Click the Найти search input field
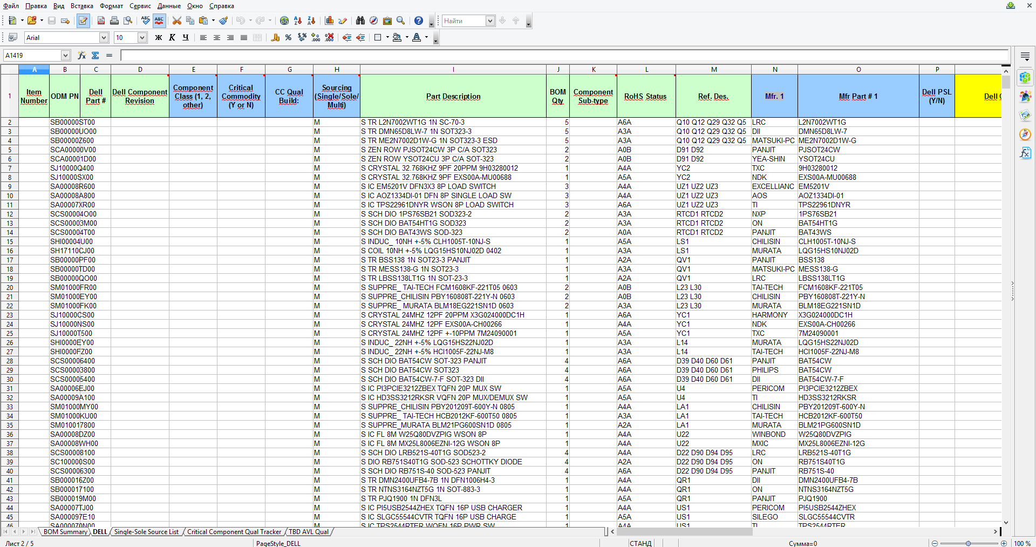The width and height of the screenshot is (1036, 547). point(463,21)
